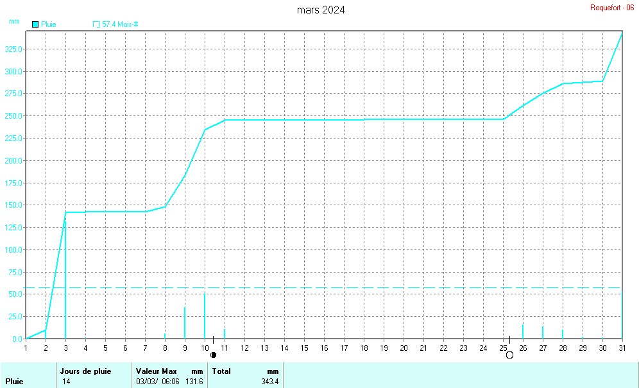The height and width of the screenshot is (388, 639).
Task: Click the total value 343.4
Action: point(270,382)
